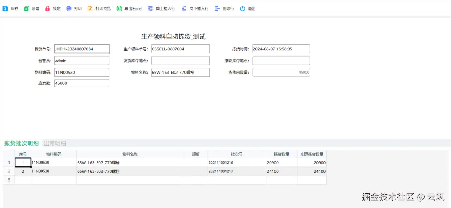Image resolution: width=451 pixels, height=208 pixels.
Task: Click the 拣货时间 input field
Action: (x=281, y=49)
